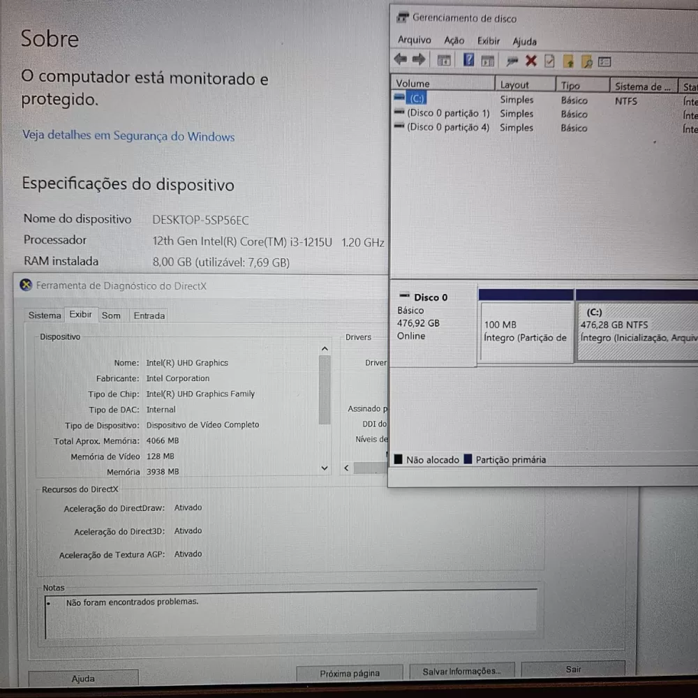
Task: Click the Intel(R) UHD Graphics name value
Action: click(187, 363)
